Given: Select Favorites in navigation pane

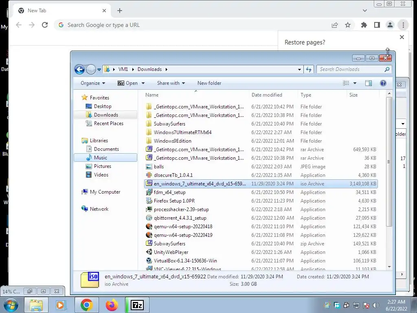Looking at the screenshot, I should point(99,98).
